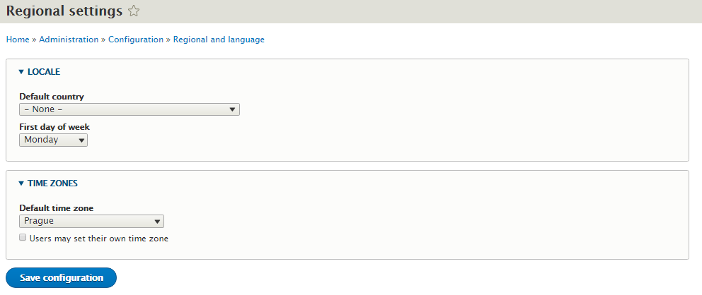Go to Home breadcrumb link
The image size is (702, 295).
tap(18, 40)
